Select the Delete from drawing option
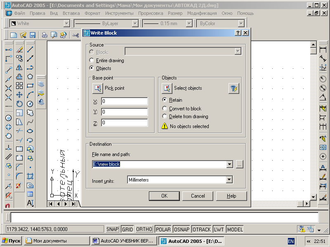Image resolution: width=330 pixels, height=247 pixels. coord(165,116)
